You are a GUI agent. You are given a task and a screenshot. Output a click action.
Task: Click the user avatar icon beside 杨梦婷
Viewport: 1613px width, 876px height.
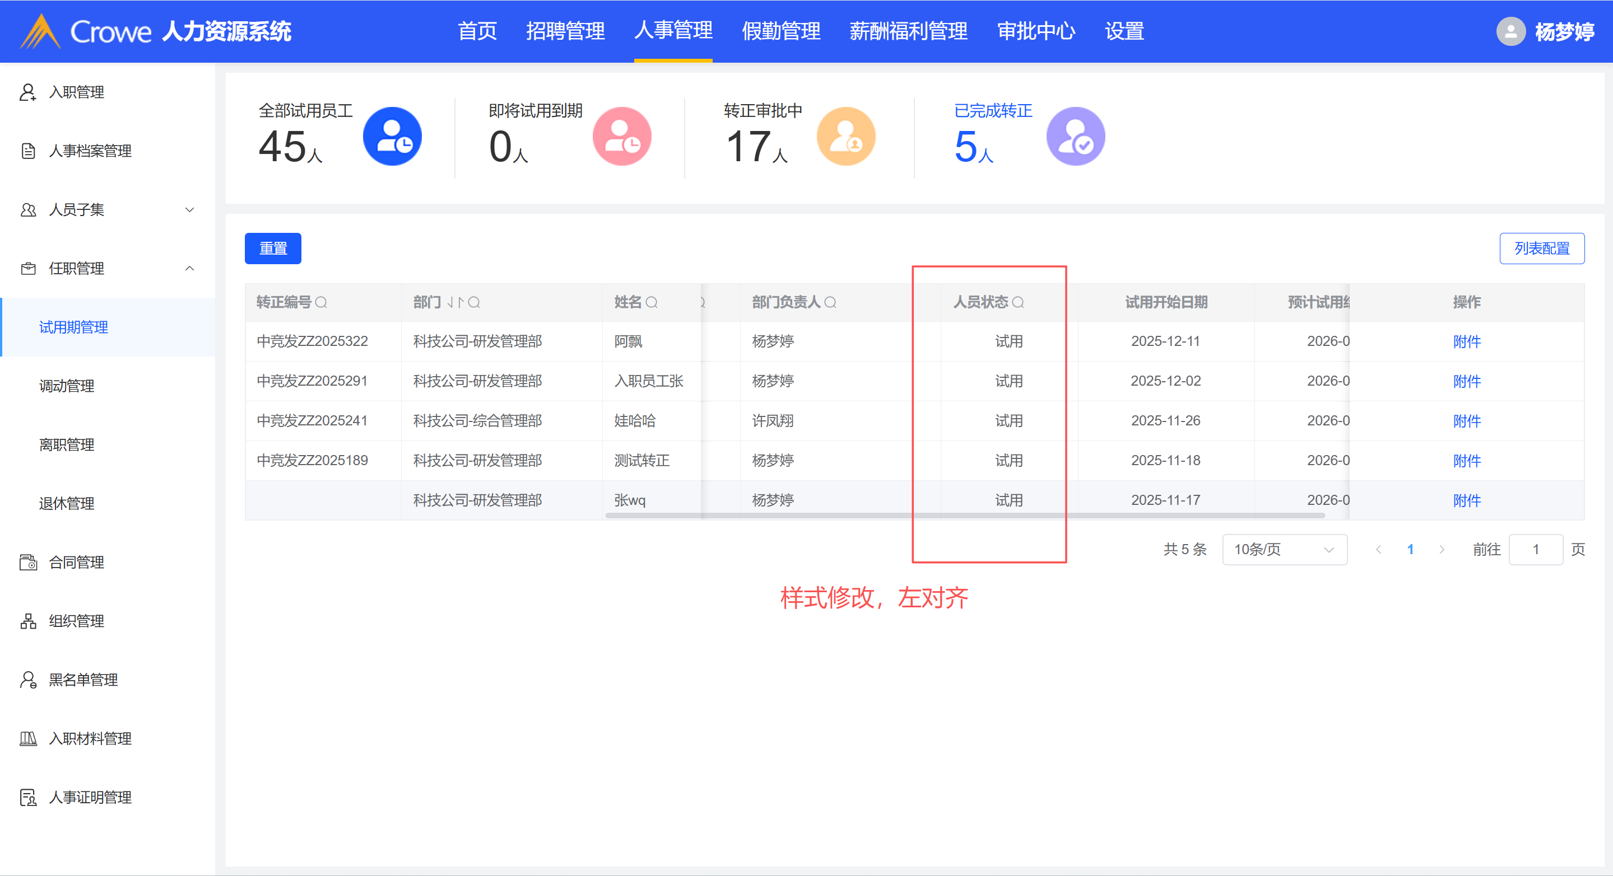(x=1510, y=31)
